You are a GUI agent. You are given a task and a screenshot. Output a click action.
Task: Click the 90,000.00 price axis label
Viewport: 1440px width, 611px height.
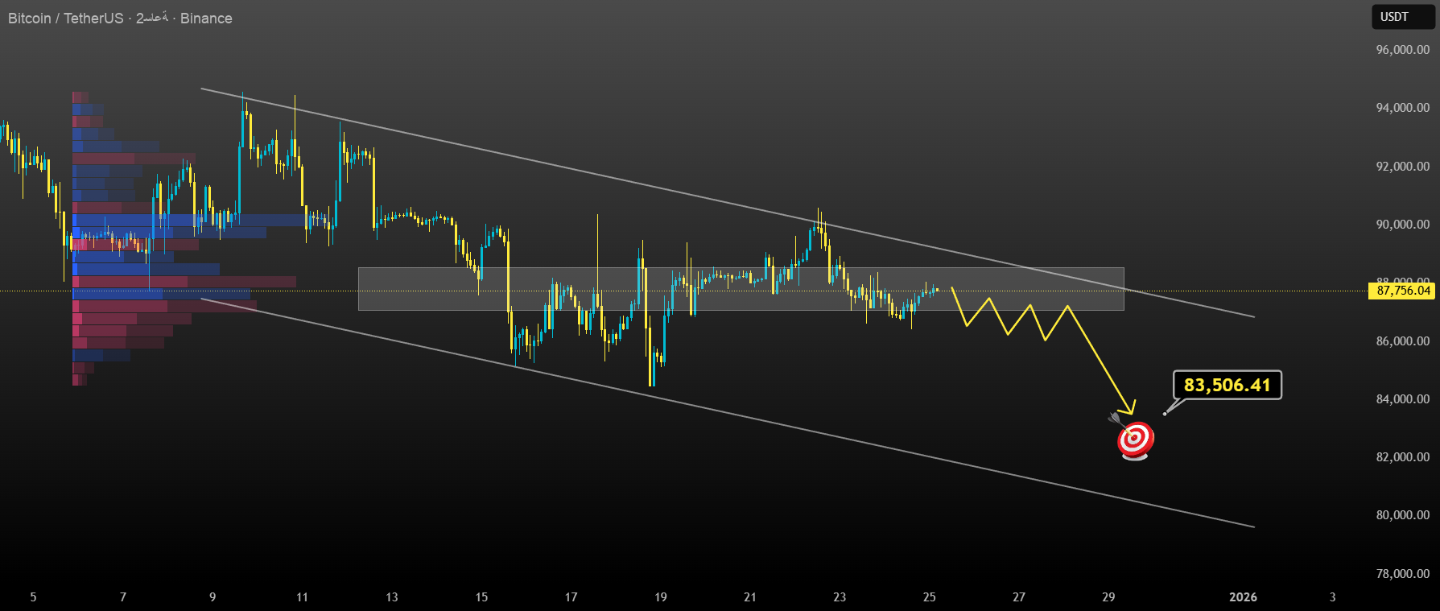pyautogui.click(x=1402, y=225)
